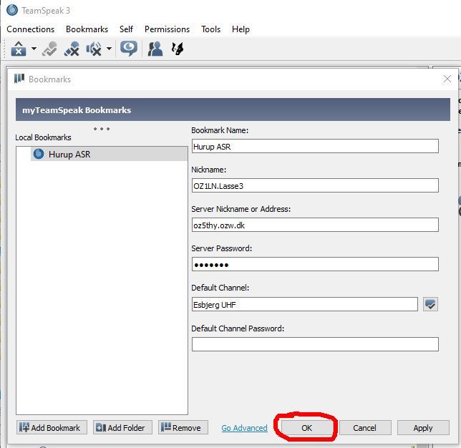Open the Permissions menu
461x448 pixels.
click(167, 29)
